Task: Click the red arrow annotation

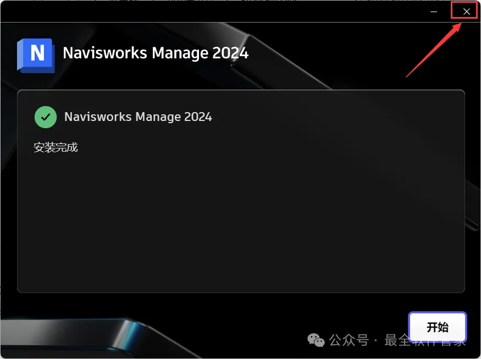Action: [434, 49]
